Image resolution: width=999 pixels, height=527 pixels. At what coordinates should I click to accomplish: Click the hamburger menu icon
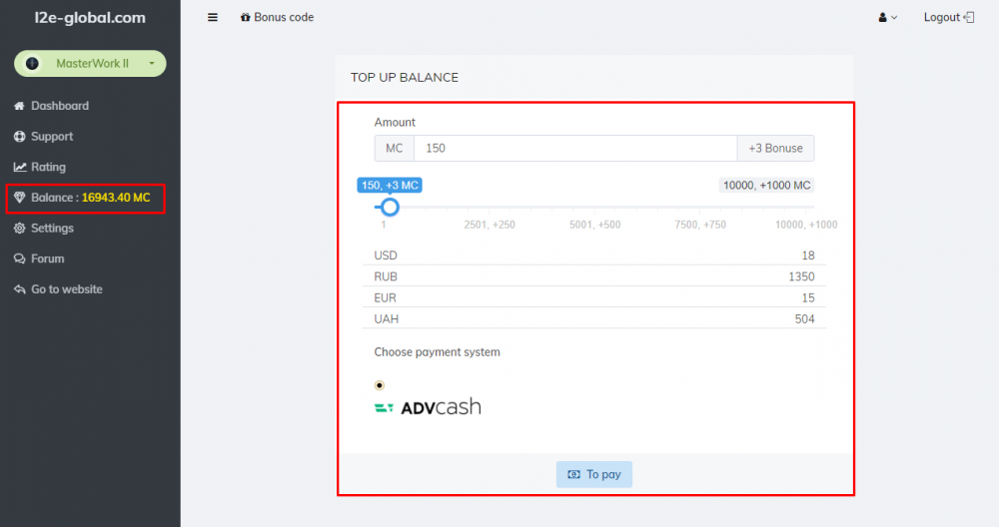pyautogui.click(x=212, y=17)
